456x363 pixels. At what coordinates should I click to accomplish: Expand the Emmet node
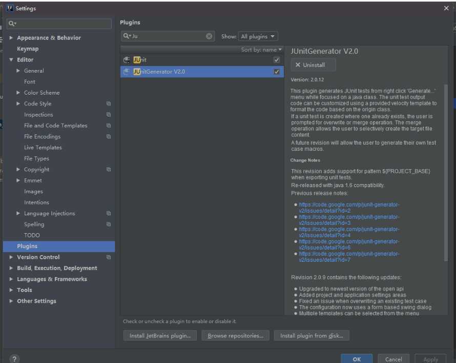[x=18, y=180]
